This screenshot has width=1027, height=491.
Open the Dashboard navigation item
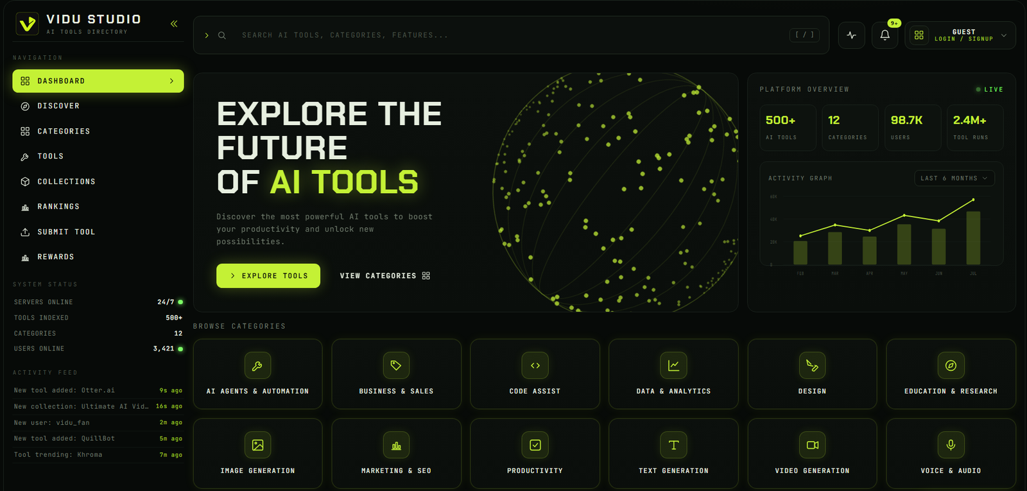pyautogui.click(x=98, y=81)
